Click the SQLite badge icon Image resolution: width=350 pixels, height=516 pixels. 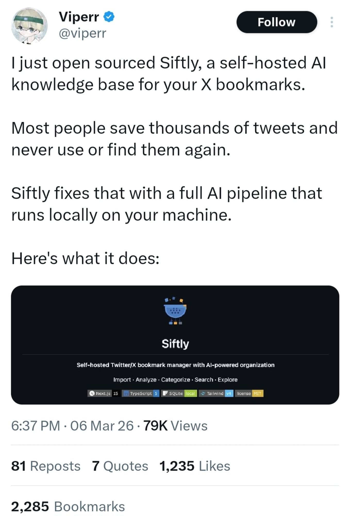click(165, 393)
